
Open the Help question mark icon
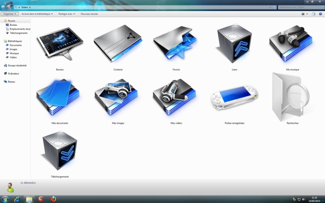(321, 14)
